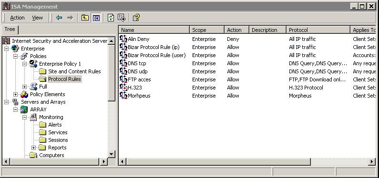Click the Forward arrow toolbar icon
Image resolution: width=379 pixels, height=178 pixels.
70,18
